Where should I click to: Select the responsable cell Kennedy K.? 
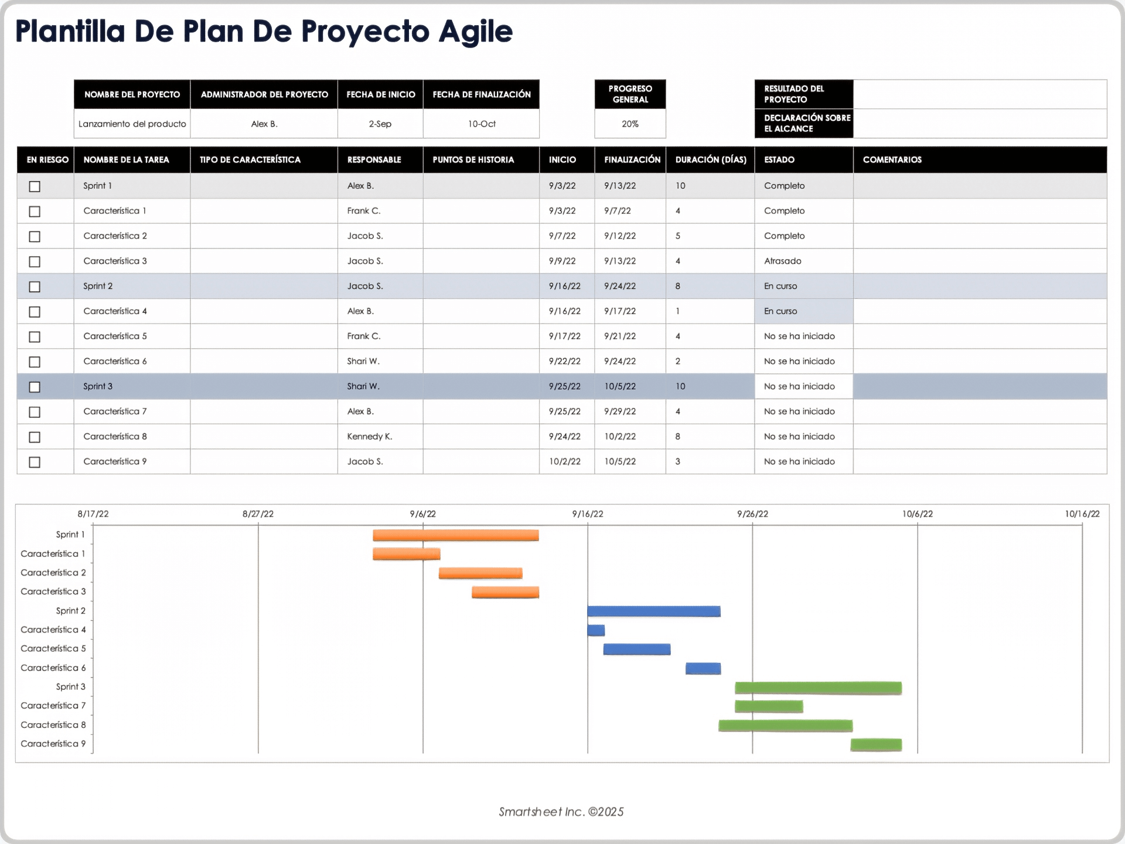click(380, 437)
